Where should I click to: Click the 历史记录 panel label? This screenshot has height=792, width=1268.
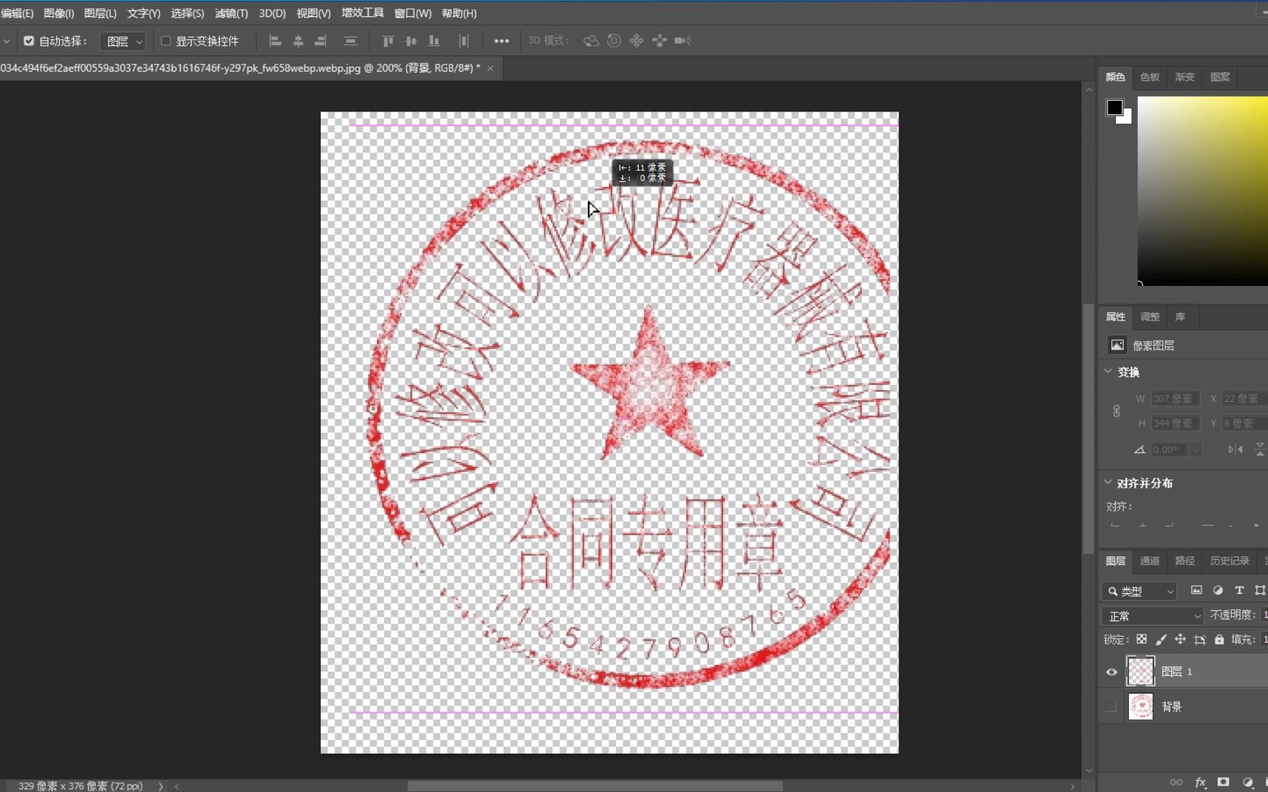click(1229, 561)
